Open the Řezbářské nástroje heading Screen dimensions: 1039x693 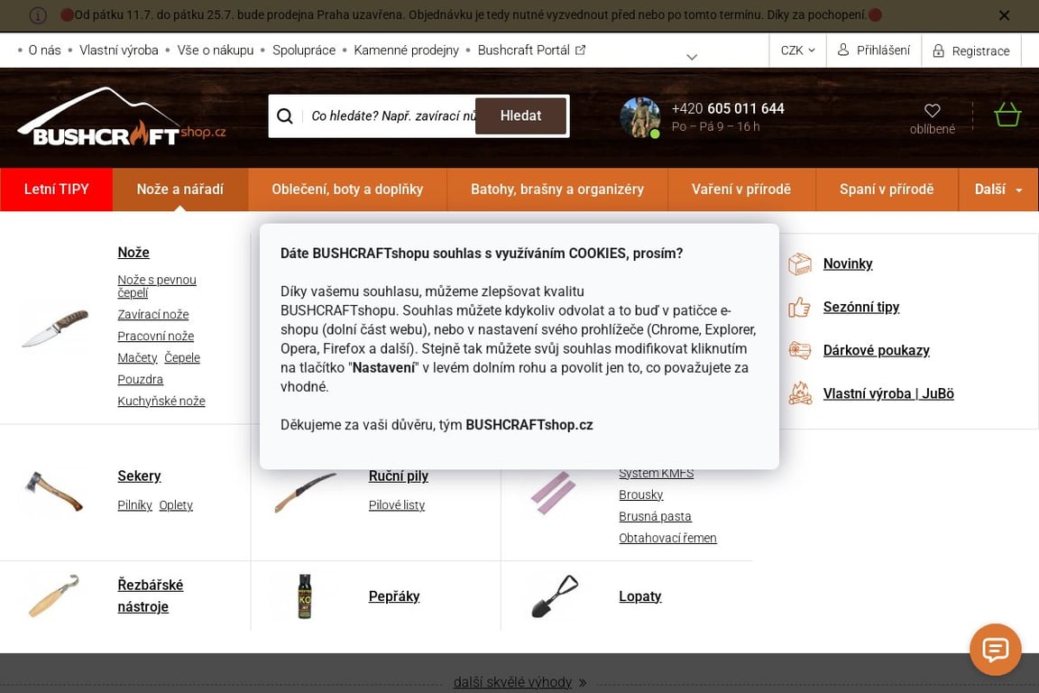(151, 596)
